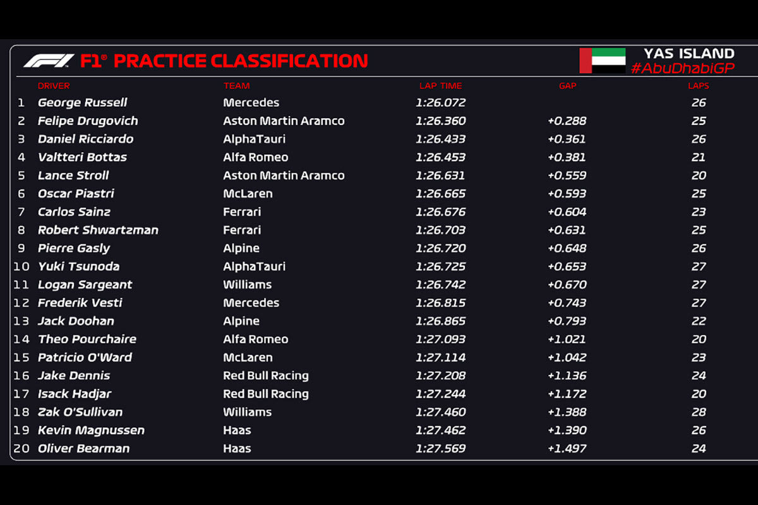Select Oscar Piastri's name
The image size is (758, 505).
[x=76, y=194]
